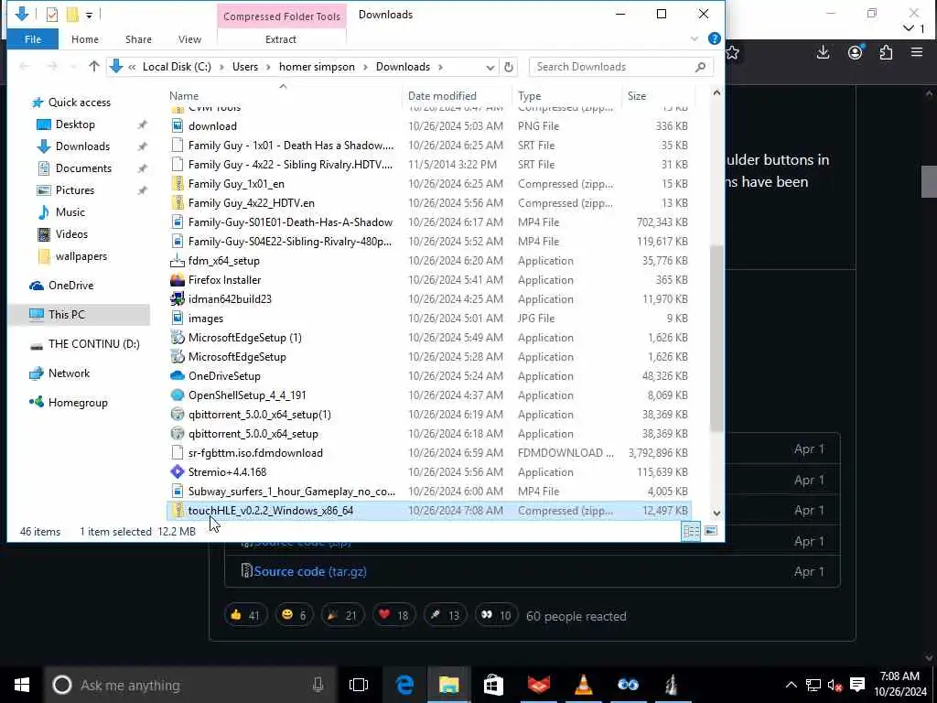Select 'Family-Guy-S01E01-Death-Has-A-Shadow' file name
The height and width of the screenshot is (703, 937).
[x=290, y=222]
